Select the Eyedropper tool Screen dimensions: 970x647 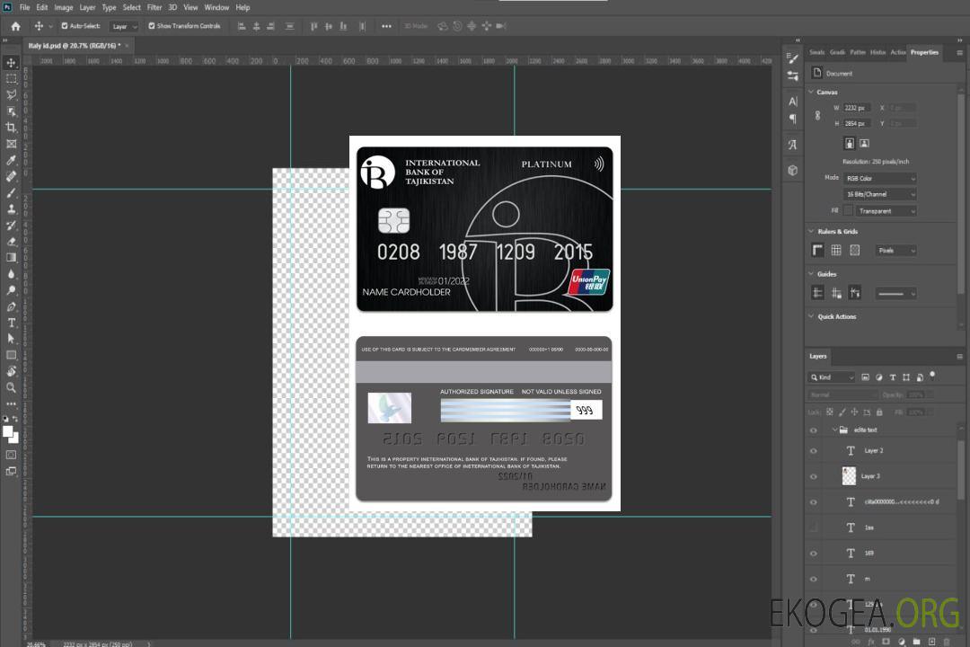click(11, 160)
